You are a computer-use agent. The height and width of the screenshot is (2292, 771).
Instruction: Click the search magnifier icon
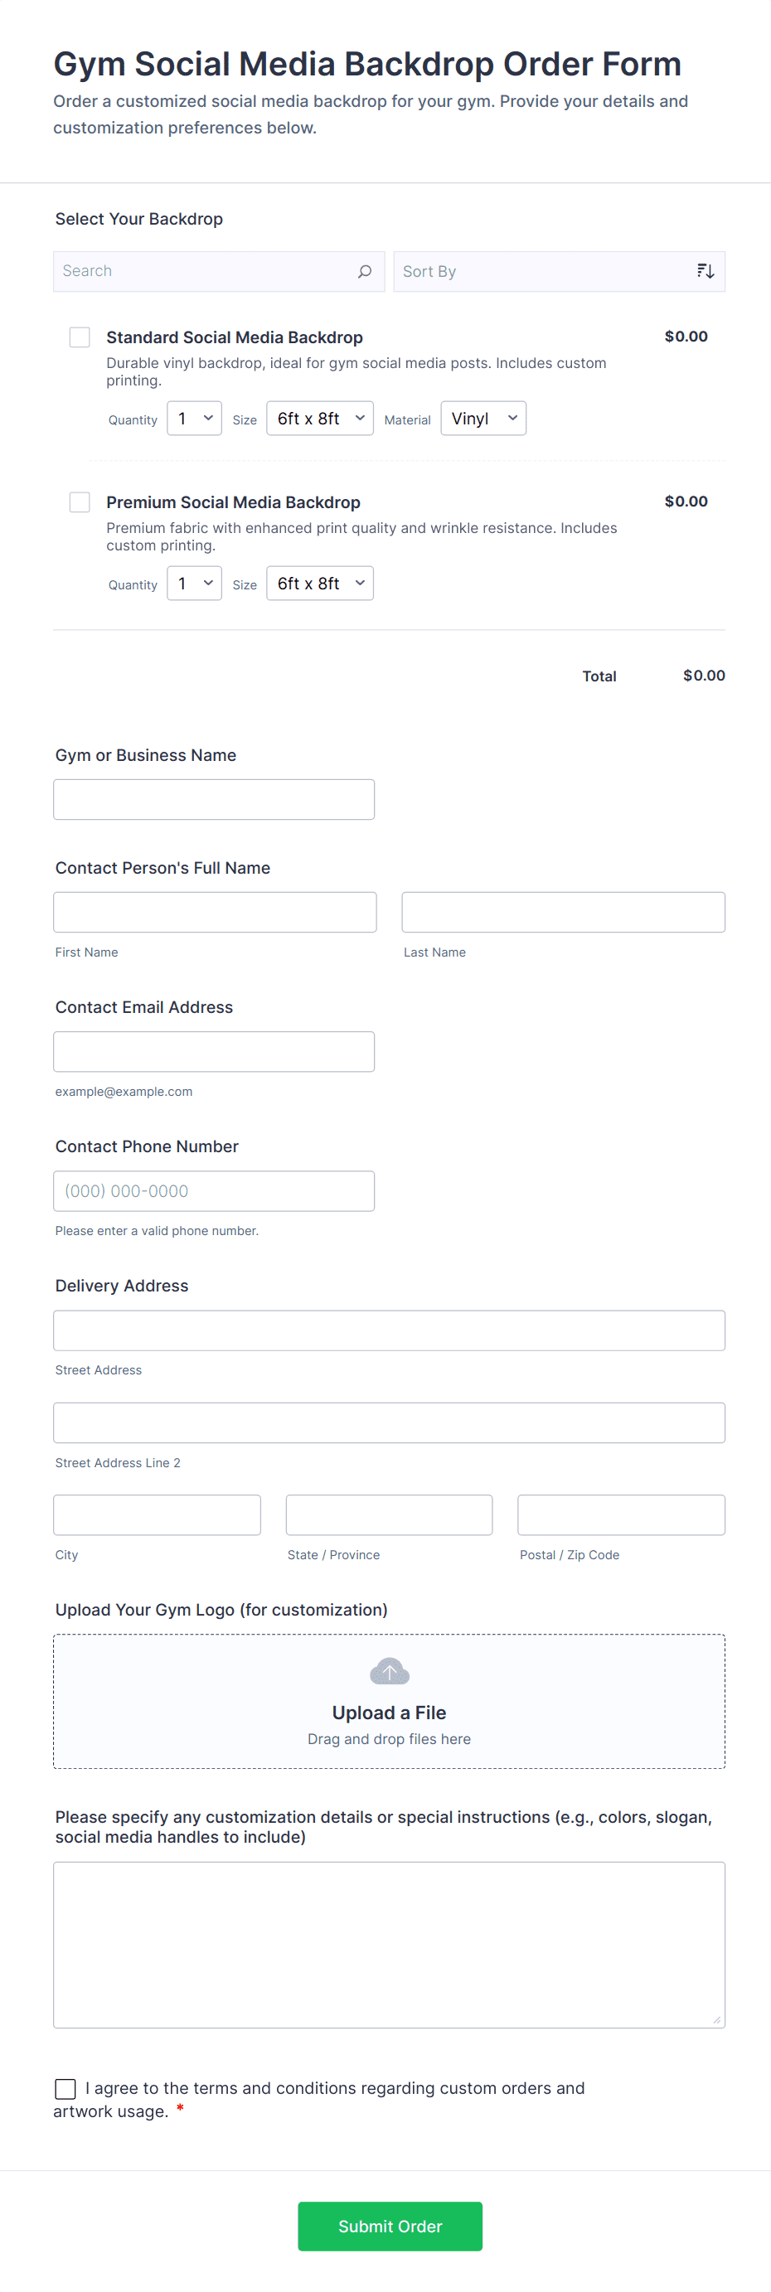click(x=364, y=270)
